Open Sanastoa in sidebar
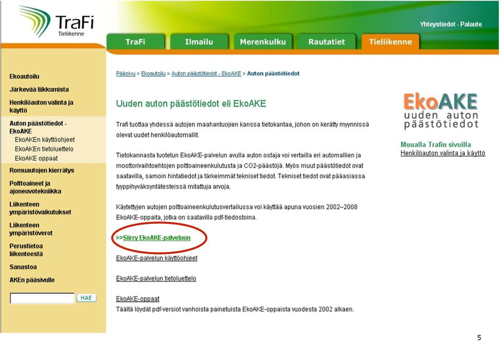 click(x=23, y=267)
